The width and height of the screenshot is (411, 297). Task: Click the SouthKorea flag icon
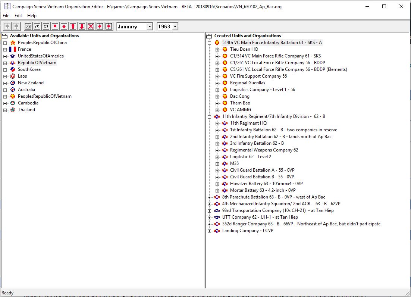pyautogui.click(x=13, y=69)
